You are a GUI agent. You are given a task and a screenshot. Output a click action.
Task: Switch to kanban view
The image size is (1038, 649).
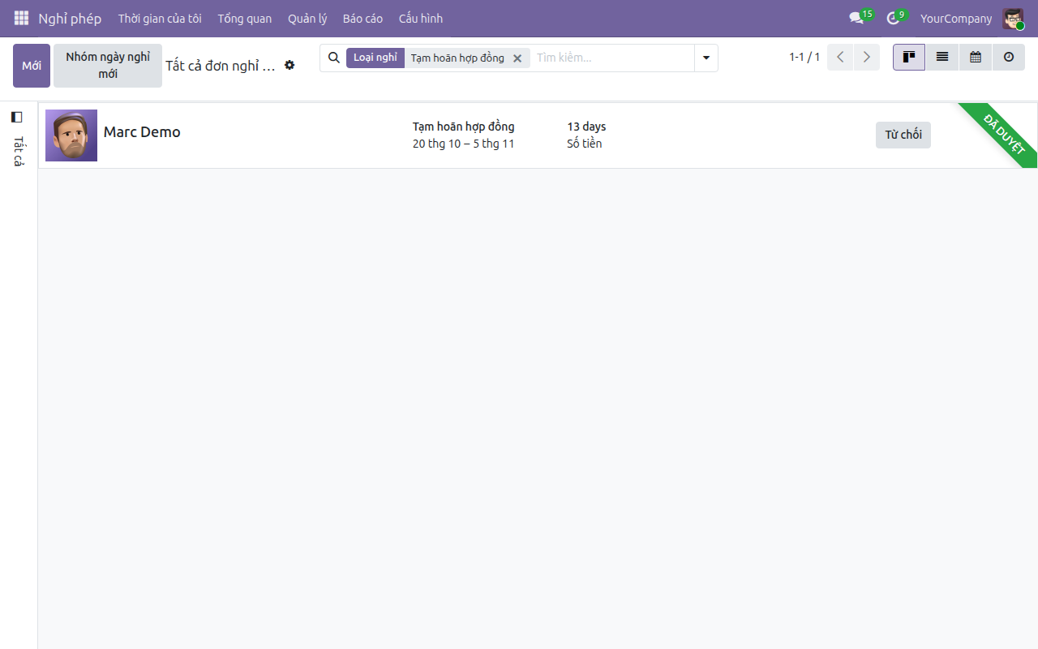pyautogui.click(x=909, y=58)
